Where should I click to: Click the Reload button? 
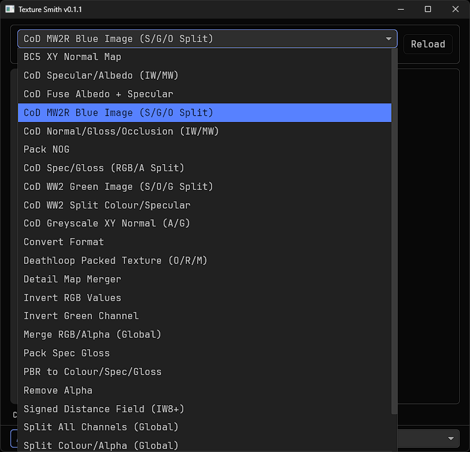(x=428, y=44)
